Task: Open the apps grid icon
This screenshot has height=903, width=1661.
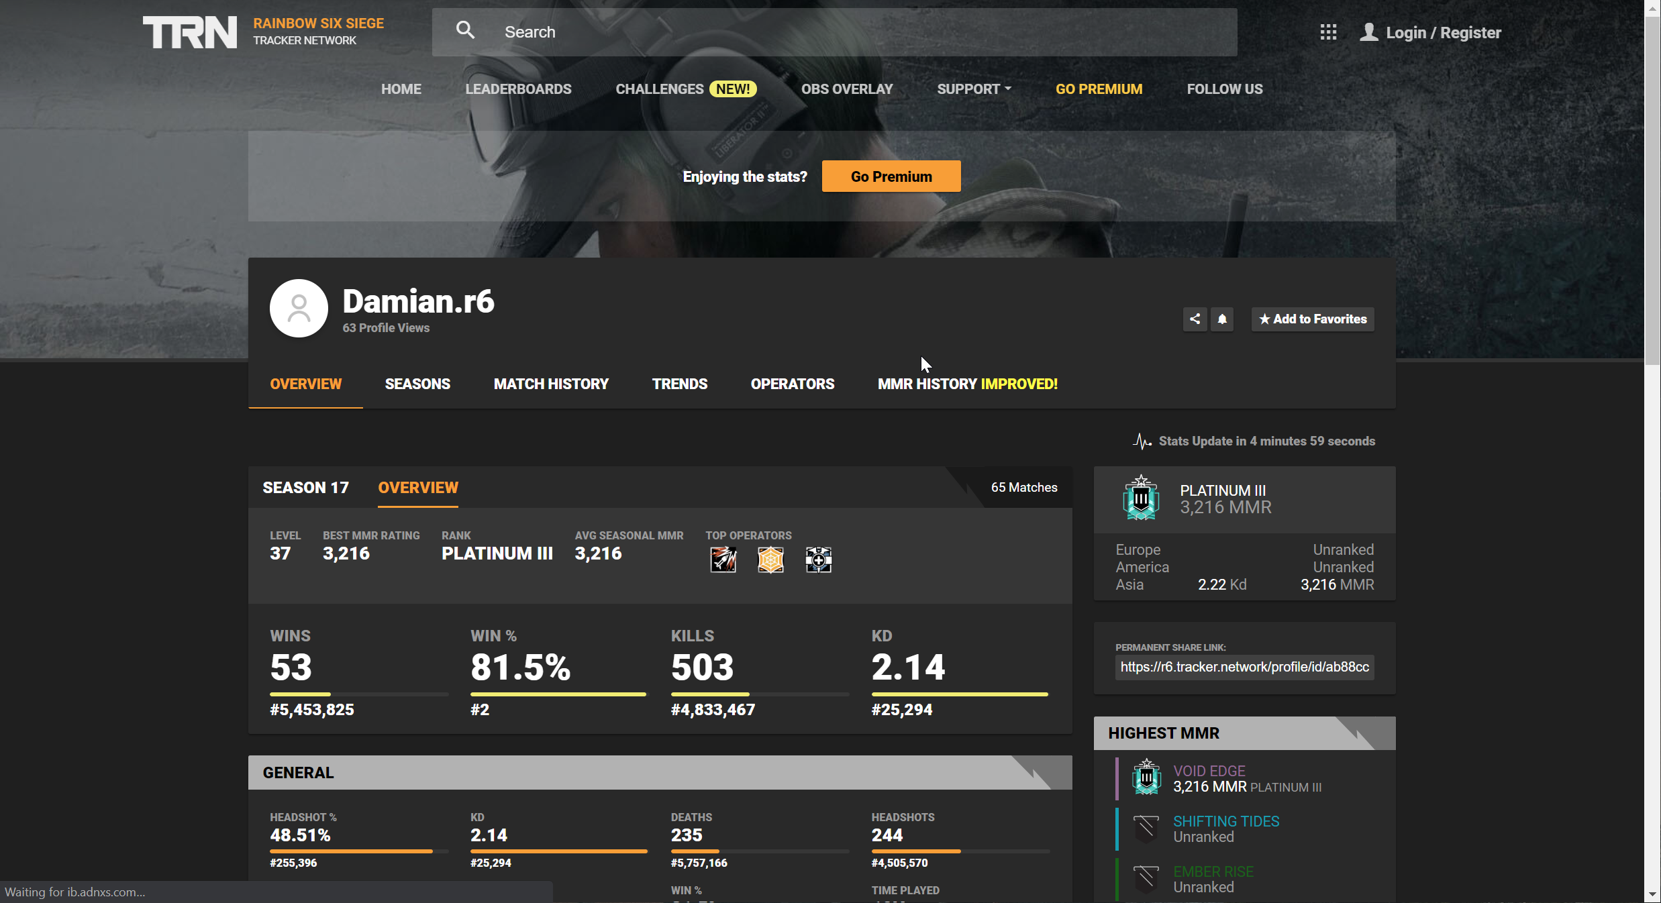Action: (1328, 32)
